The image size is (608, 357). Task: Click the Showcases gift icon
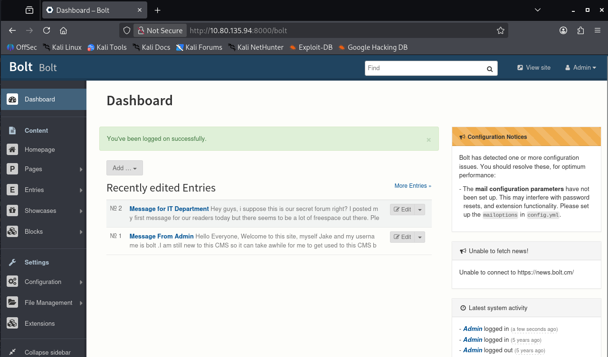[12, 211]
